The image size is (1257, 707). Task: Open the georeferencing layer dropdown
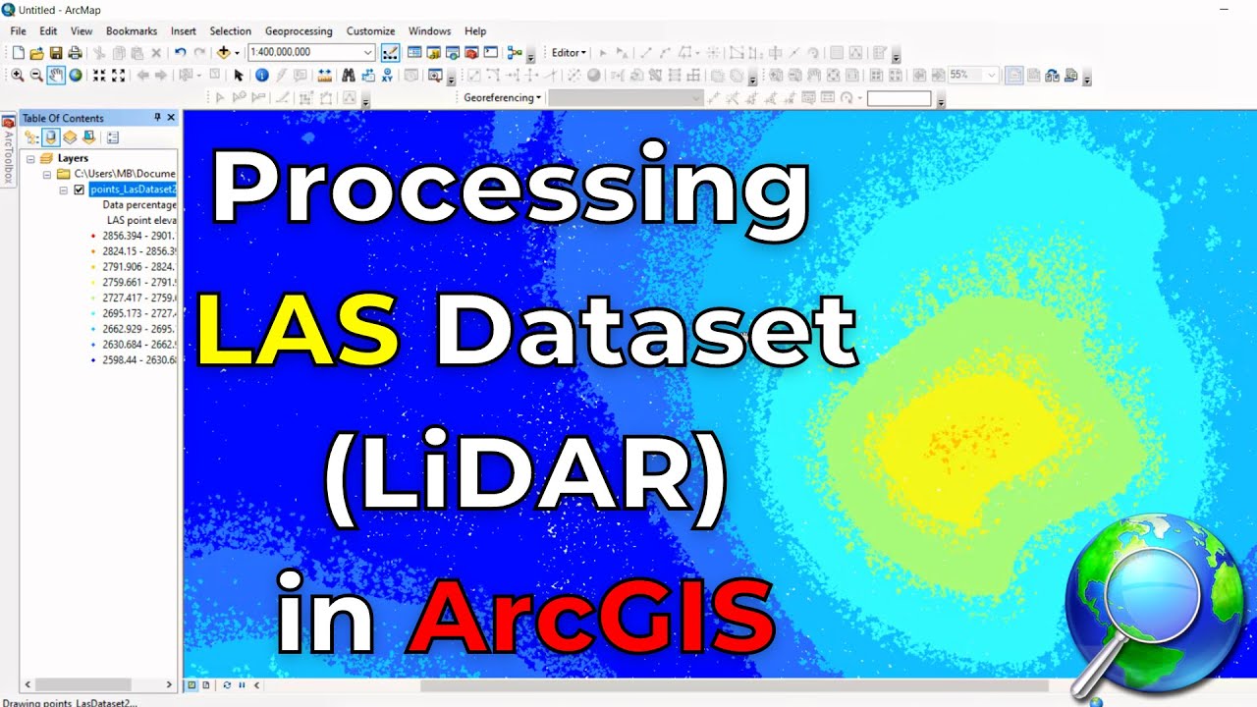tap(696, 98)
